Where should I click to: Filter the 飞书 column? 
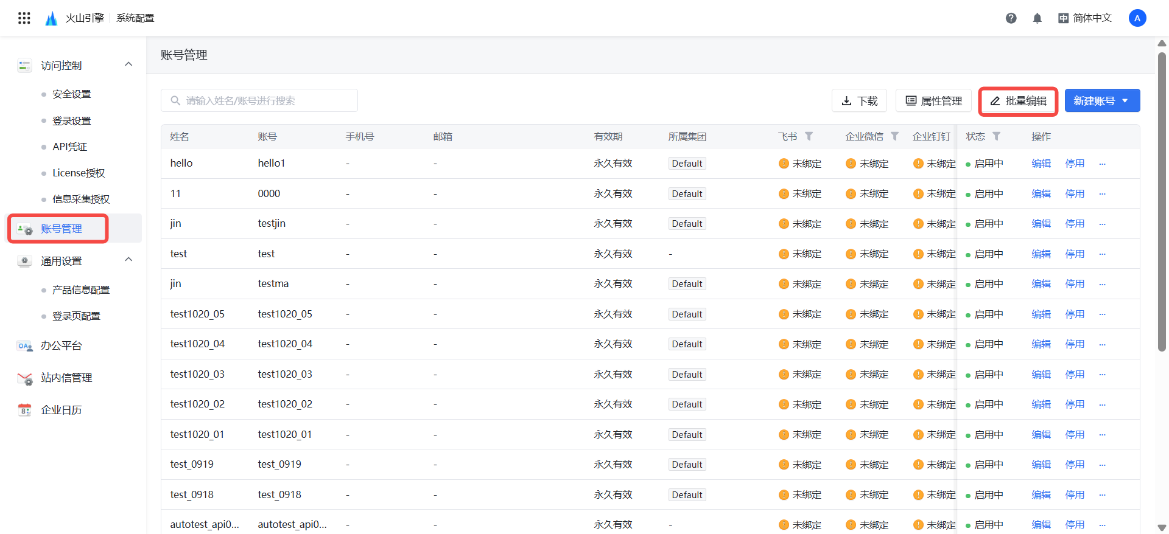tap(809, 136)
